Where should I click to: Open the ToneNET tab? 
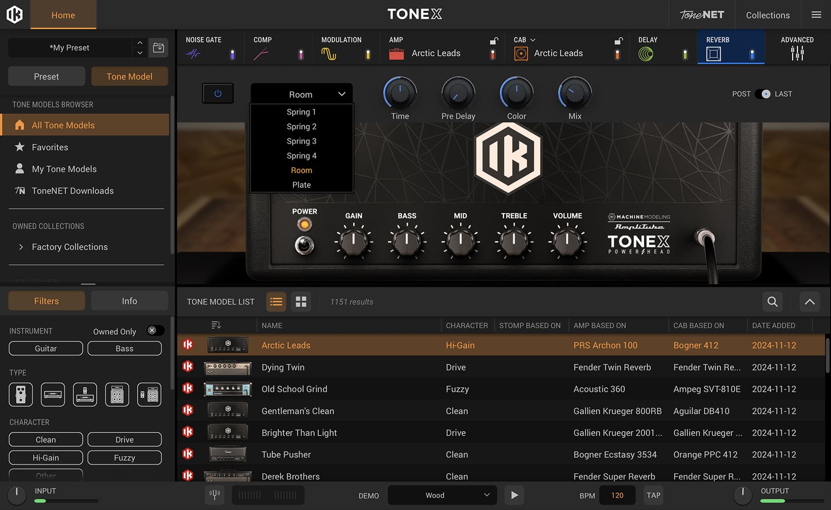(701, 15)
